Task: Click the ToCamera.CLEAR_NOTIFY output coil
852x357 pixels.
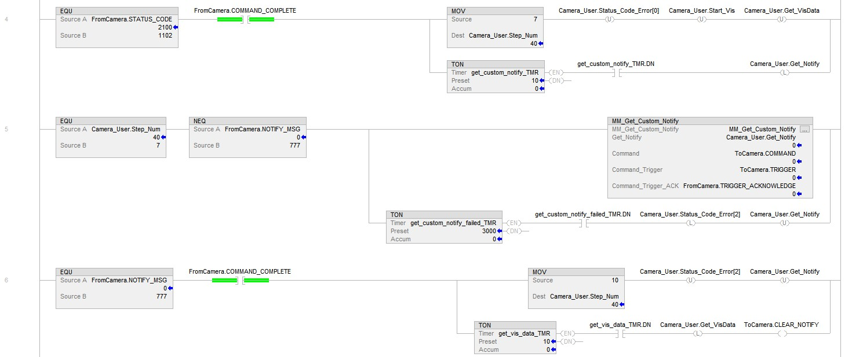Action: tap(782, 334)
